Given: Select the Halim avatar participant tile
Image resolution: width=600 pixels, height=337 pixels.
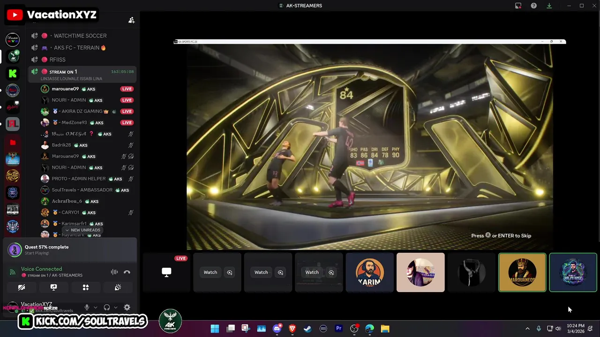Looking at the screenshot, I should coord(573,272).
